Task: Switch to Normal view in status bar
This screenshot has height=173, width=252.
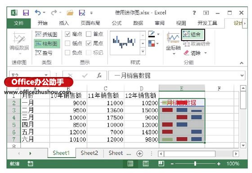Action: [130, 164]
